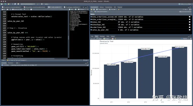The image size is (193, 106).
Task: Toggle the Source on Save checkbox
Action: click(13, 9)
